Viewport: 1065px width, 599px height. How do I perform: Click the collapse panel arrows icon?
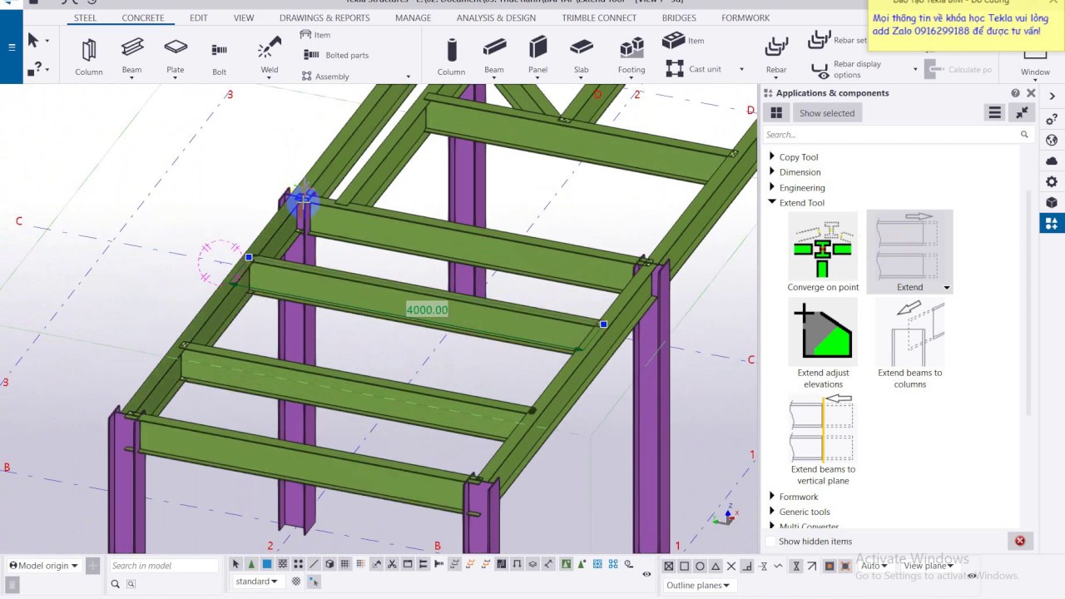pyautogui.click(x=1022, y=112)
